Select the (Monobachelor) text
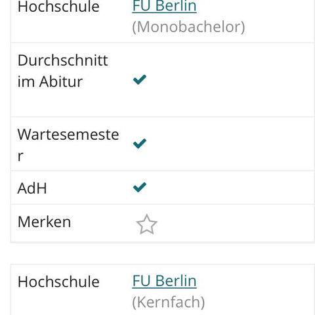Image resolution: width=315 pixels, height=315 pixels. coord(188,27)
